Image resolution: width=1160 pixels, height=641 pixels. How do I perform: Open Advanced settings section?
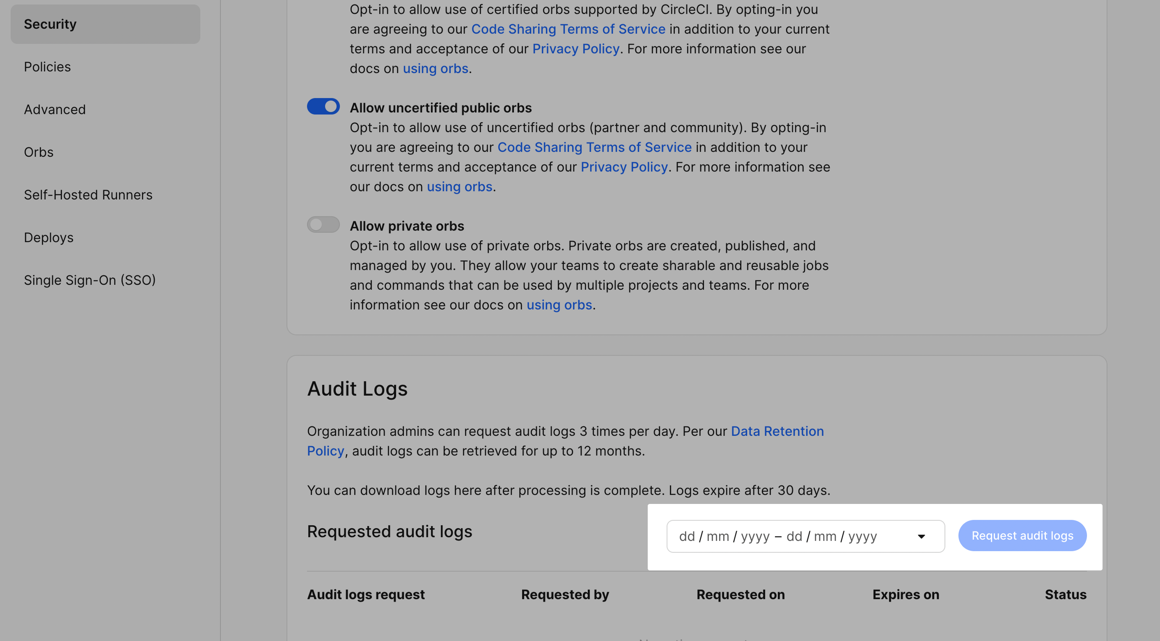tap(55, 110)
